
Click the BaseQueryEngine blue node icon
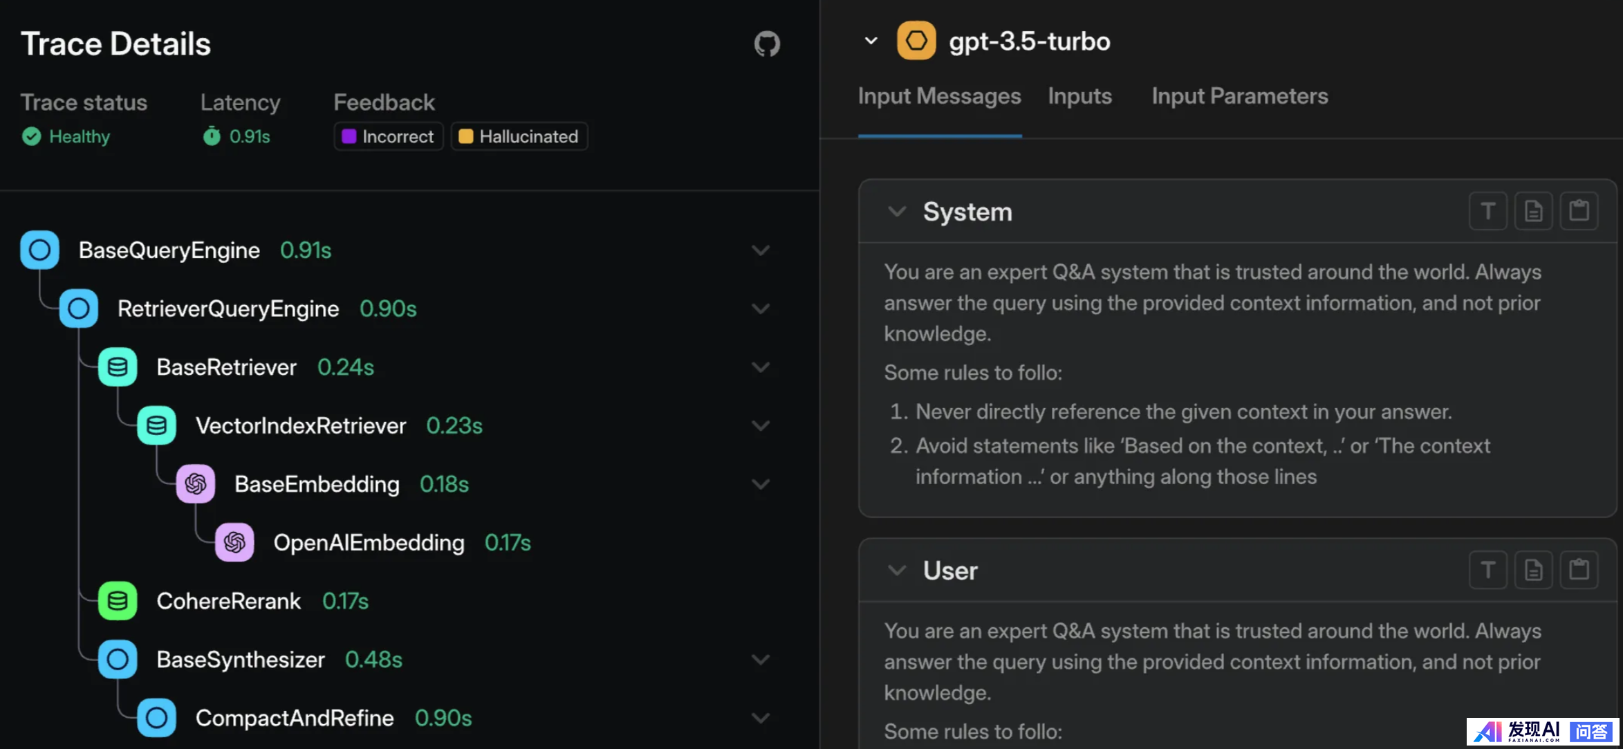(39, 250)
